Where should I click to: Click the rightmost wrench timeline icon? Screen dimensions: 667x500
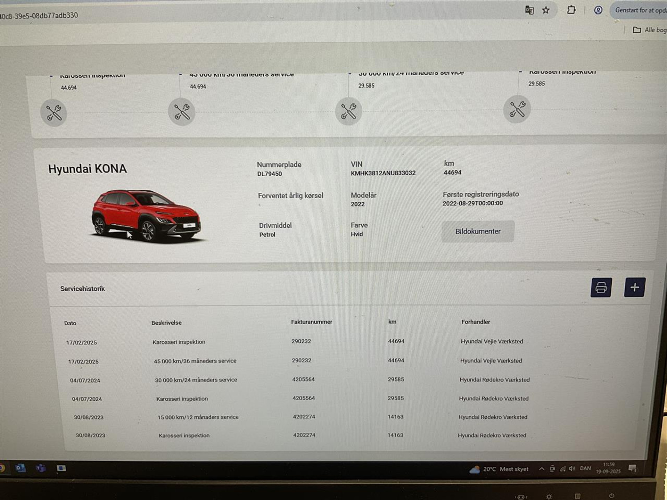(517, 109)
